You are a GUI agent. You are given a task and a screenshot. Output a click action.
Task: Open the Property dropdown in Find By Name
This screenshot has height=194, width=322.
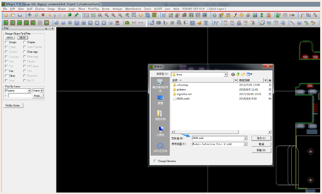point(29,91)
